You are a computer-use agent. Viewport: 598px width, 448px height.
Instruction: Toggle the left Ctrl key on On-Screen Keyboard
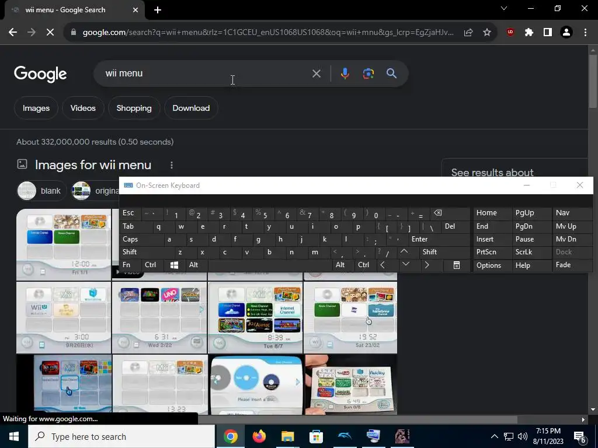152,265
